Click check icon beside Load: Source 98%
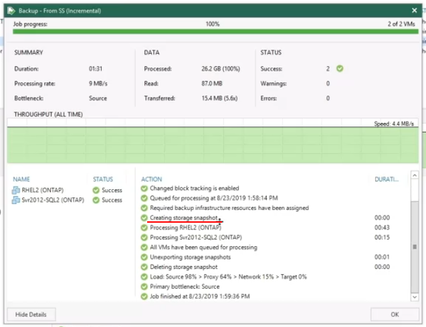This screenshot has width=426, height=327. (144, 277)
